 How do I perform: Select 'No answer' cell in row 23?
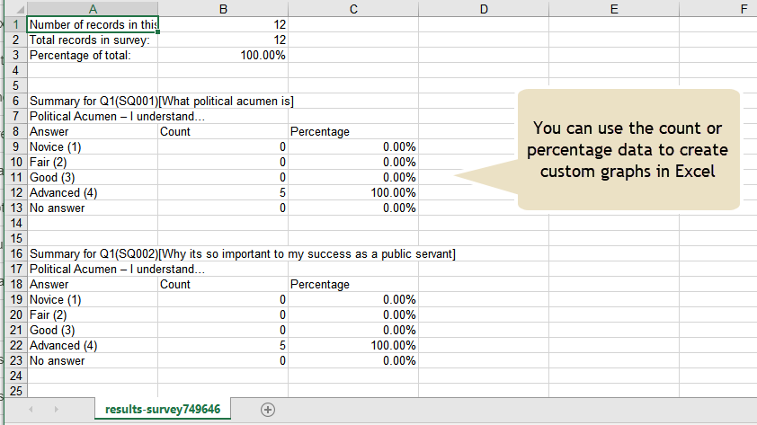tap(93, 361)
